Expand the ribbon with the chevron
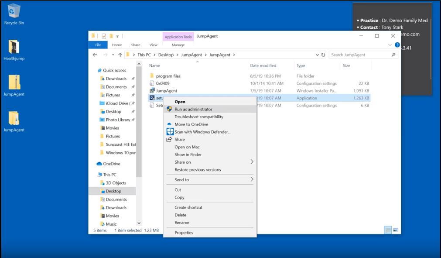This screenshot has width=441, height=258. click(x=390, y=45)
